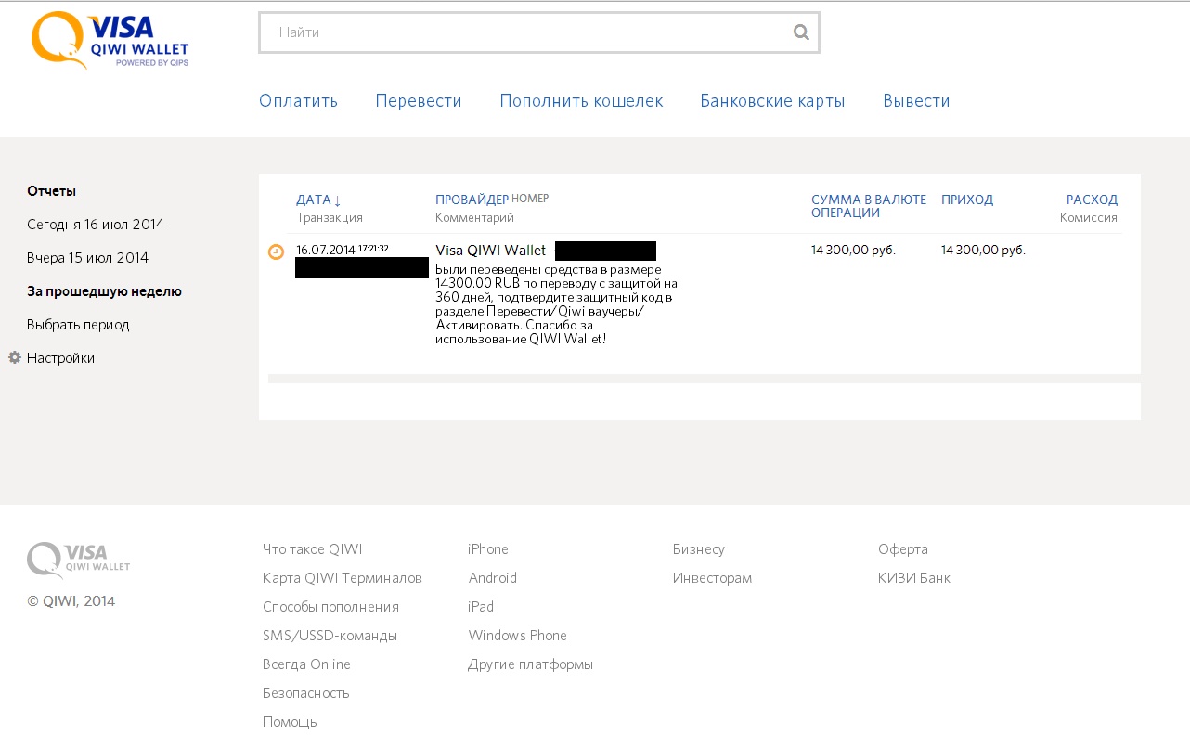Choose Выбрать период option

[78, 325]
